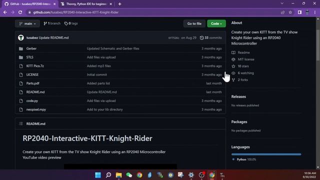Open README table of contents icon
The width and height of the screenshot is (320, 180).
[21, 123]
